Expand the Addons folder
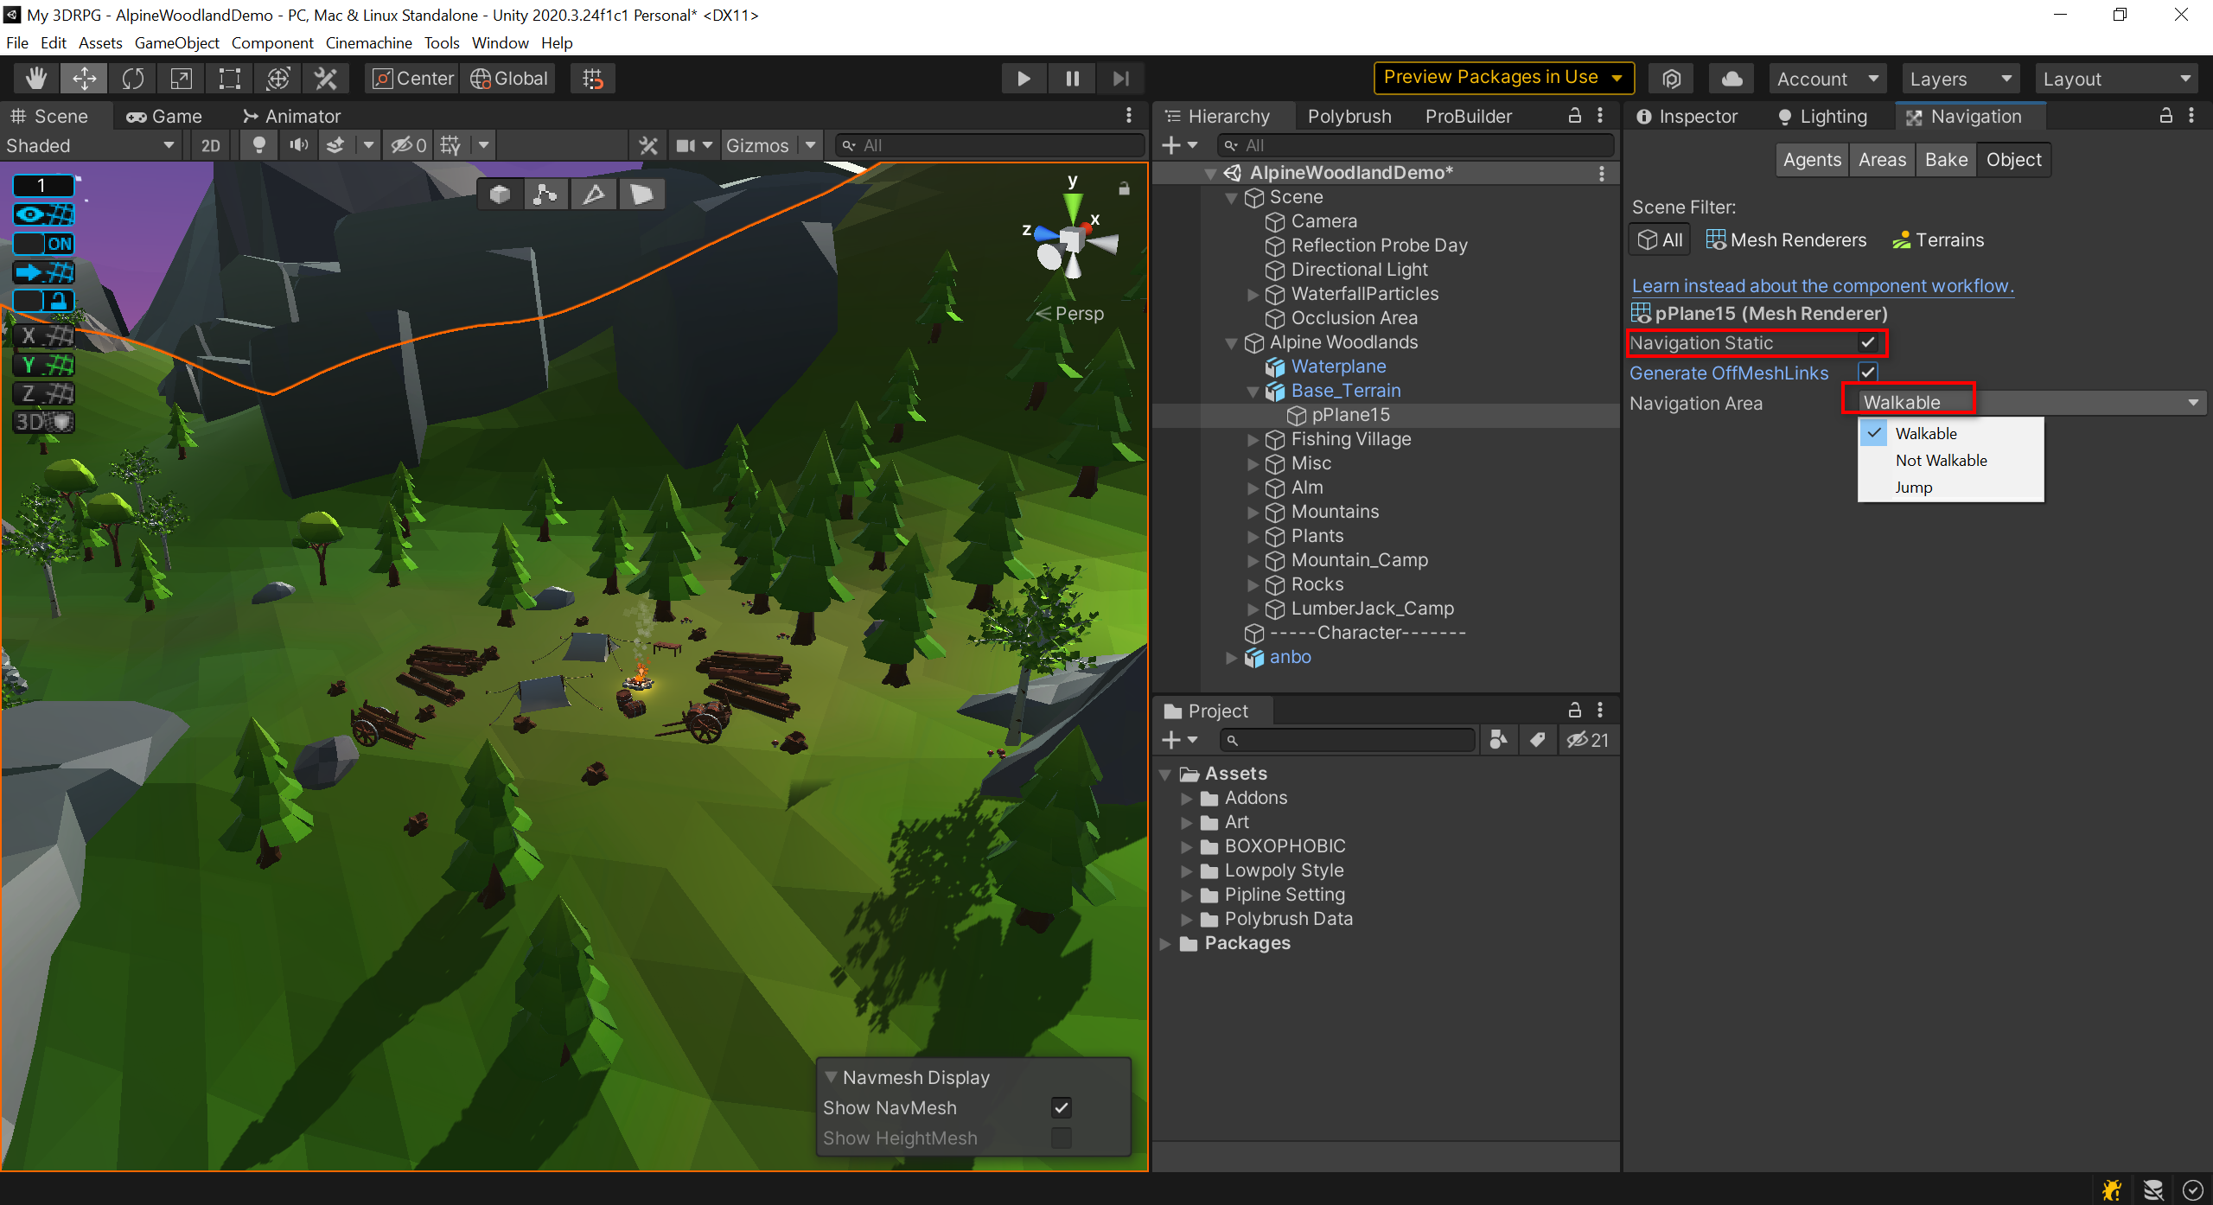 tap(1187, 799)
